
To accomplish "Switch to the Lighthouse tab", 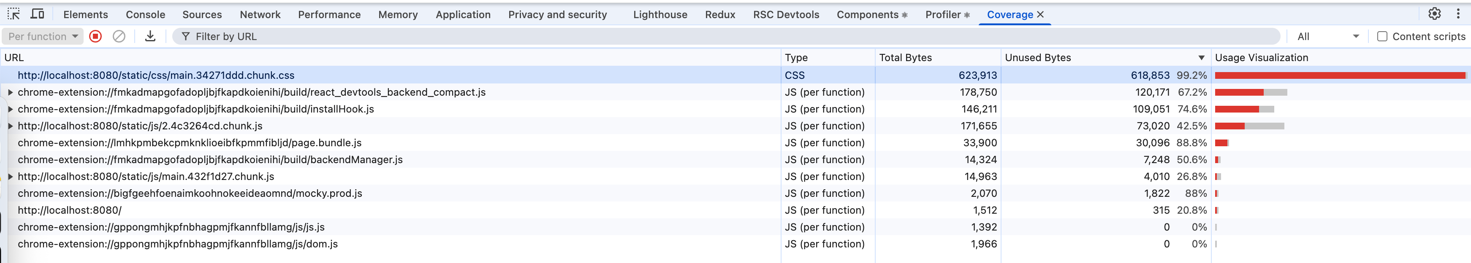I will [660, 15].
